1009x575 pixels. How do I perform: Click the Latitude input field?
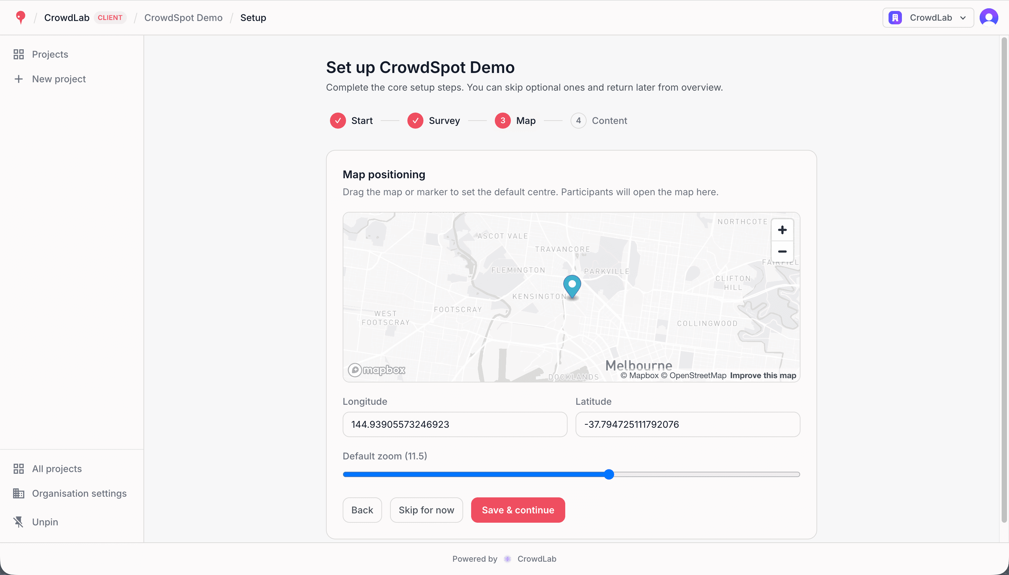click(x=687, y=424)
